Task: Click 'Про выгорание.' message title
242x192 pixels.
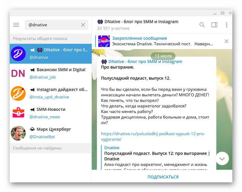Action: pos(118,67)
